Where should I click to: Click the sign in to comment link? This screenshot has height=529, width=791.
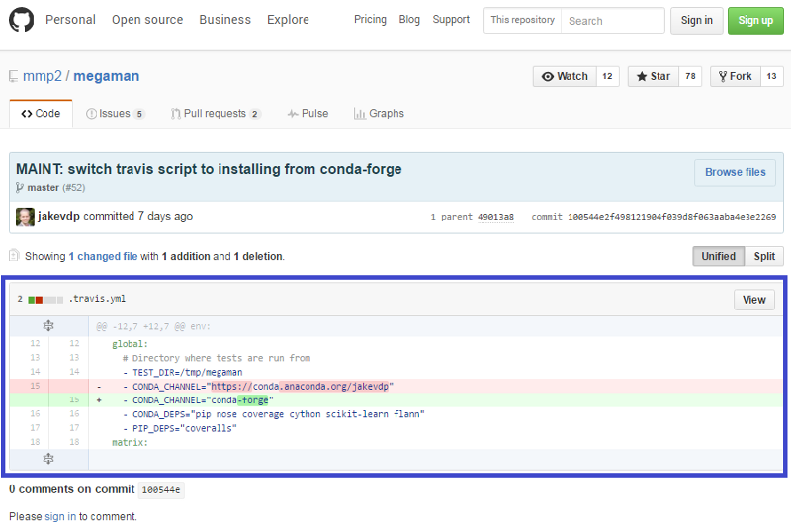coord(60,517)
